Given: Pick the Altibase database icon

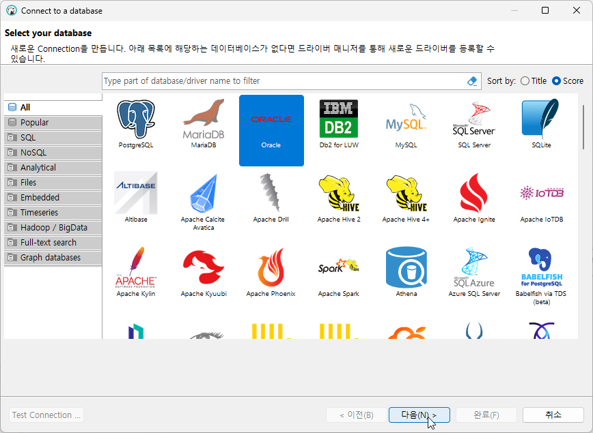Looking at the screenshot, I should click(x=136, y=193).
